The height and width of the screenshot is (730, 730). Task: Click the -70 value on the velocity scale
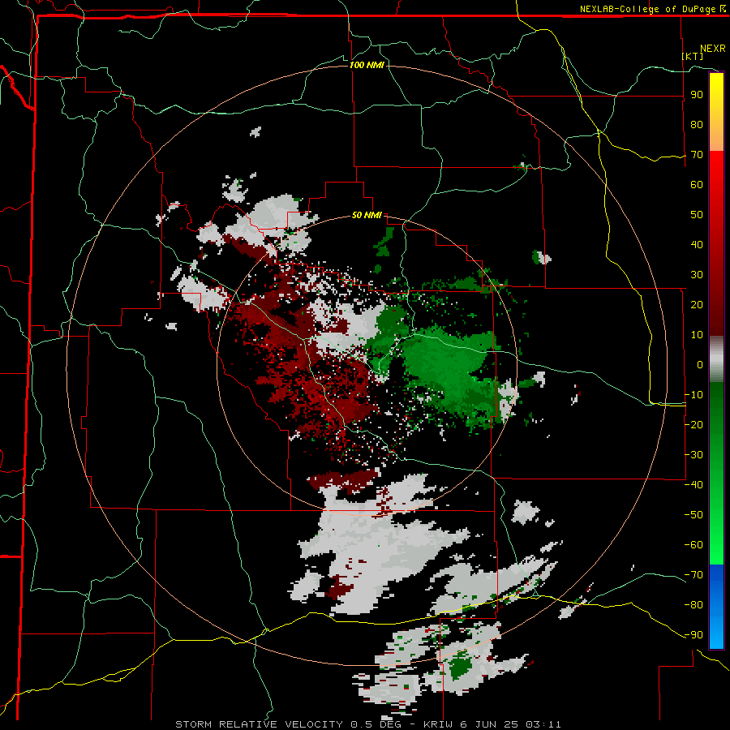coord(693,575)
